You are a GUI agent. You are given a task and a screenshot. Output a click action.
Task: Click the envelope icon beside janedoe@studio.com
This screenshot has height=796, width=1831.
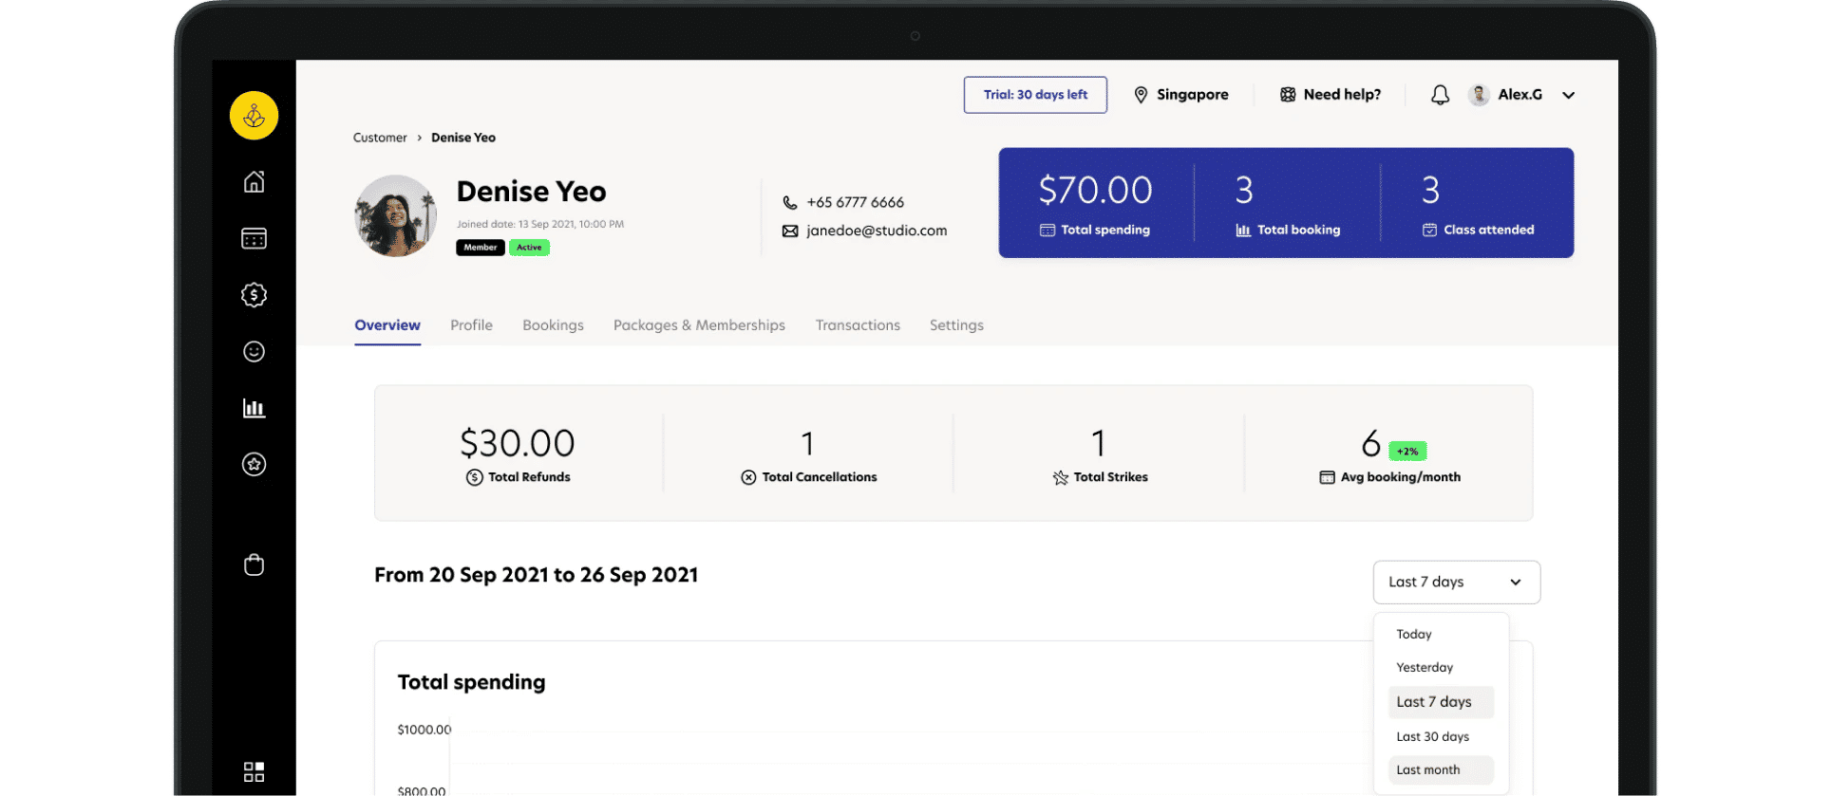pyautogui.click(x=790, y=231)
